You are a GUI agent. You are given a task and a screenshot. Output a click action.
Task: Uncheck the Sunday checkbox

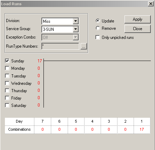pos(7,61)
